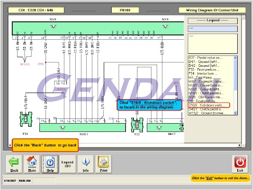
Task: Select B4/1 Ground entry in legend
Action: 204,62
